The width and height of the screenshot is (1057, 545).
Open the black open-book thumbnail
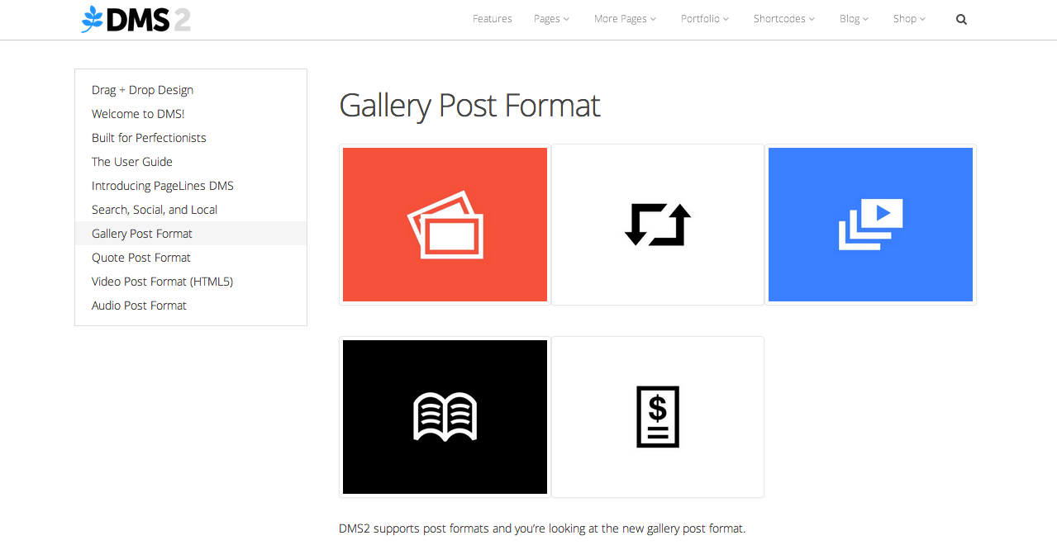point(445,417)
